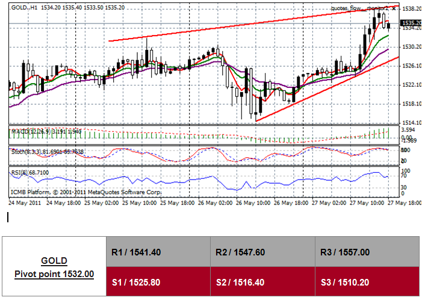
Task: Click the ICMB Platform MetaQuotes copyright text
Action: pyautogui.click(x=86, y=192)
